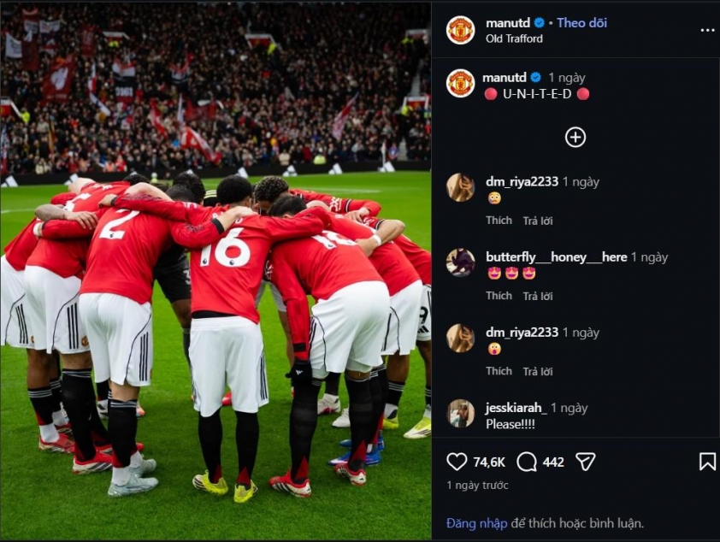Click the verified badge beside manutd header

click(539, 22)
